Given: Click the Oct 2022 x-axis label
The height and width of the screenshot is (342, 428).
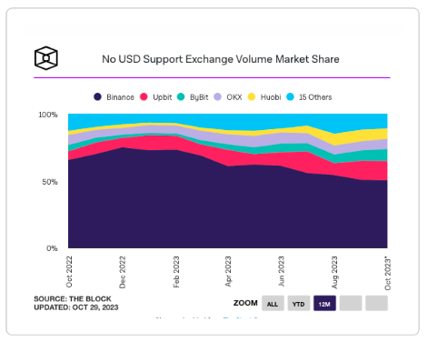Looking at the screenshot, I should [69, 272].
